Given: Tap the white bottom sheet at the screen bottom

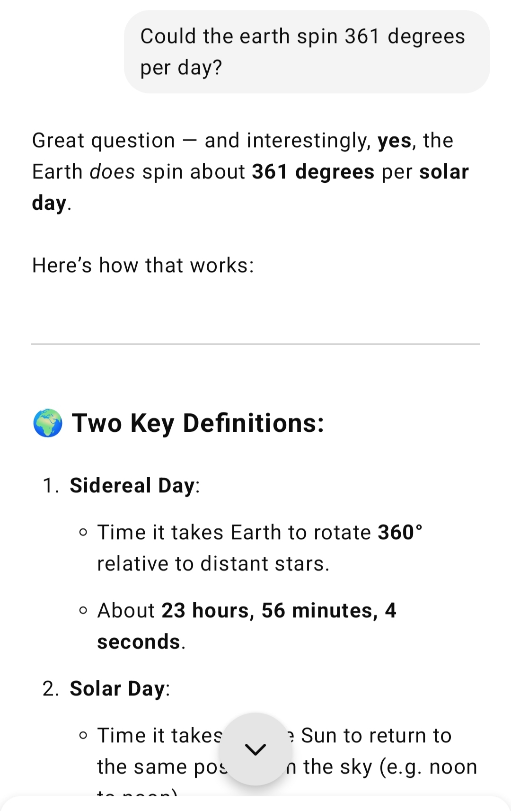Looking at the screenshot, I should (x=255, y=804).
